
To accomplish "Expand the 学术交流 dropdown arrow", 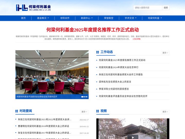I will [x=136, y=18].
